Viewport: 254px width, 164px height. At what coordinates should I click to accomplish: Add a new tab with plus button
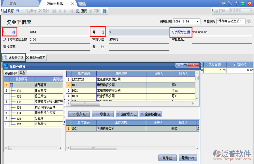82,4
